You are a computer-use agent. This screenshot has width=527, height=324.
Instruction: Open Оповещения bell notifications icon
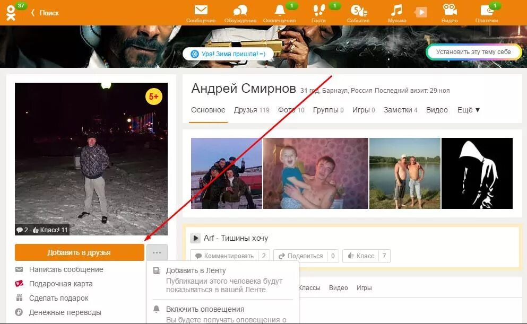(280, 10)
